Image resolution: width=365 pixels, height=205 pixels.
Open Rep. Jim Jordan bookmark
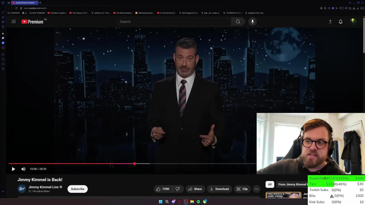210,13
